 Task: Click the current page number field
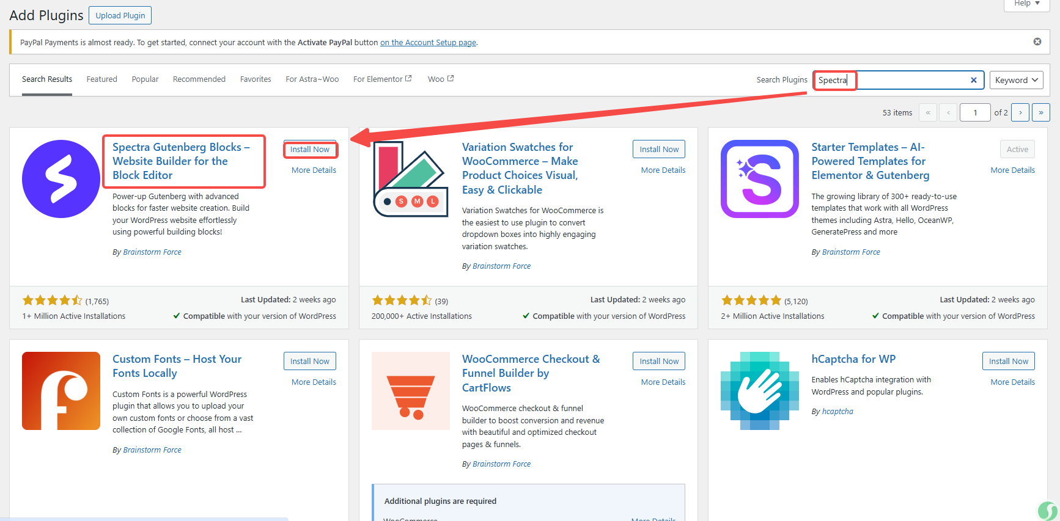974,112
